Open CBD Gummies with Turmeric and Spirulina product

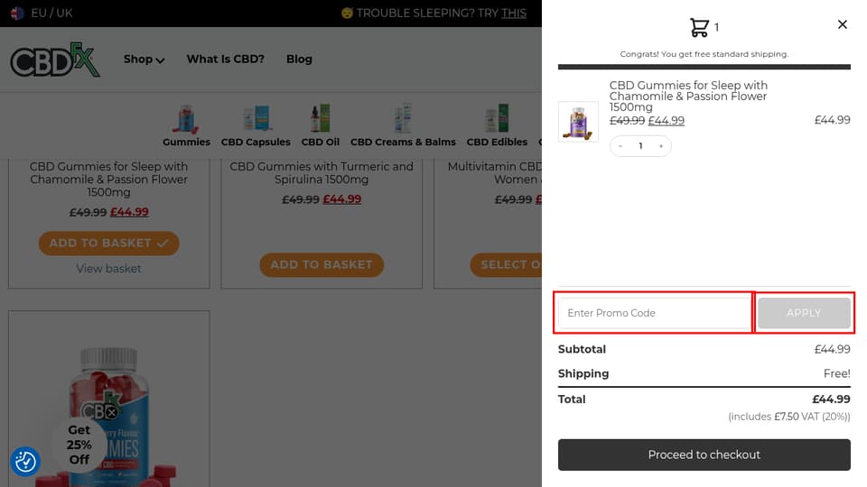[x=322, y=173]
